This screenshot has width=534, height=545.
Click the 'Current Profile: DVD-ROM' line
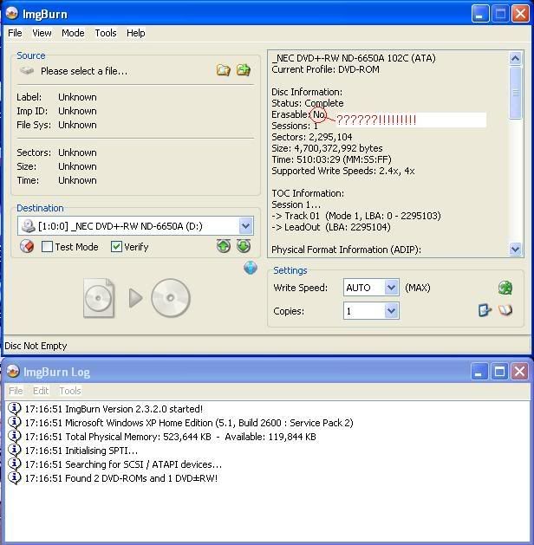325,69
